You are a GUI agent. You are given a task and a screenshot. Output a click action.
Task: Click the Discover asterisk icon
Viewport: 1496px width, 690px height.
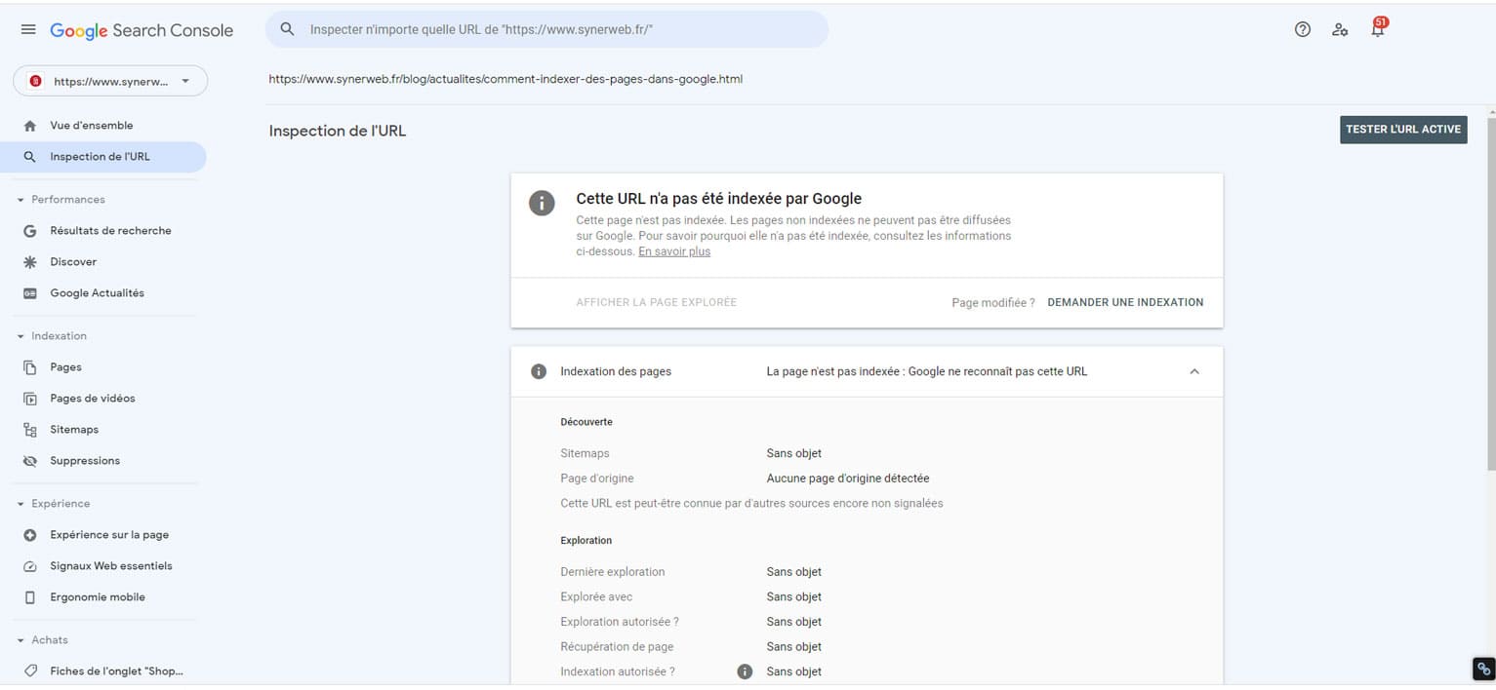click(x=30, y=262)
